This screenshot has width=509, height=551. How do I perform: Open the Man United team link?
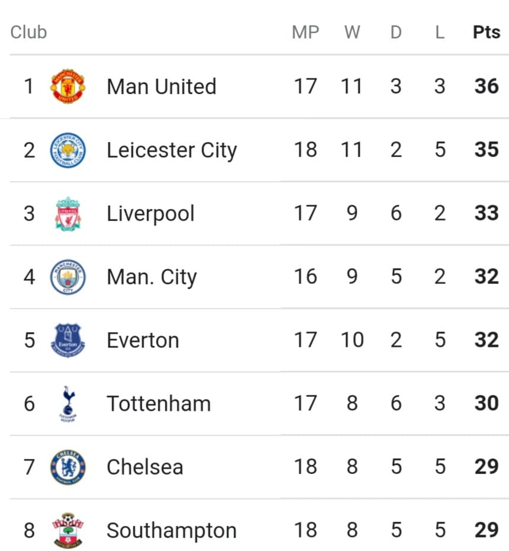click(x=161, y=87)
